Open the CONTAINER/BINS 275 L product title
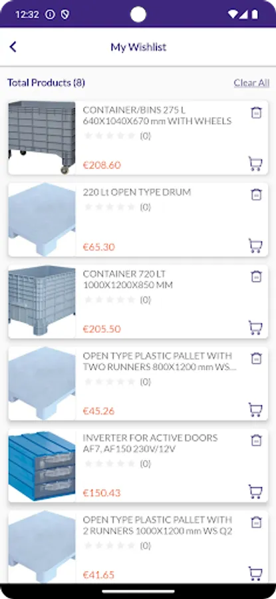 click(x=157, y=116)
